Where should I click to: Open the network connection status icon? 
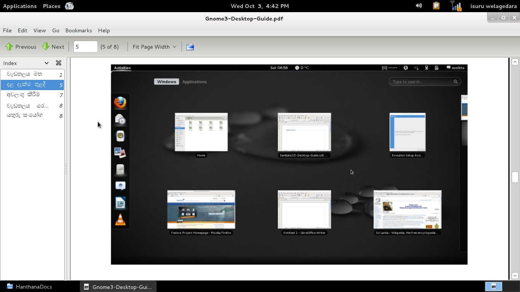pyautogui.click(x=456, y=6)
